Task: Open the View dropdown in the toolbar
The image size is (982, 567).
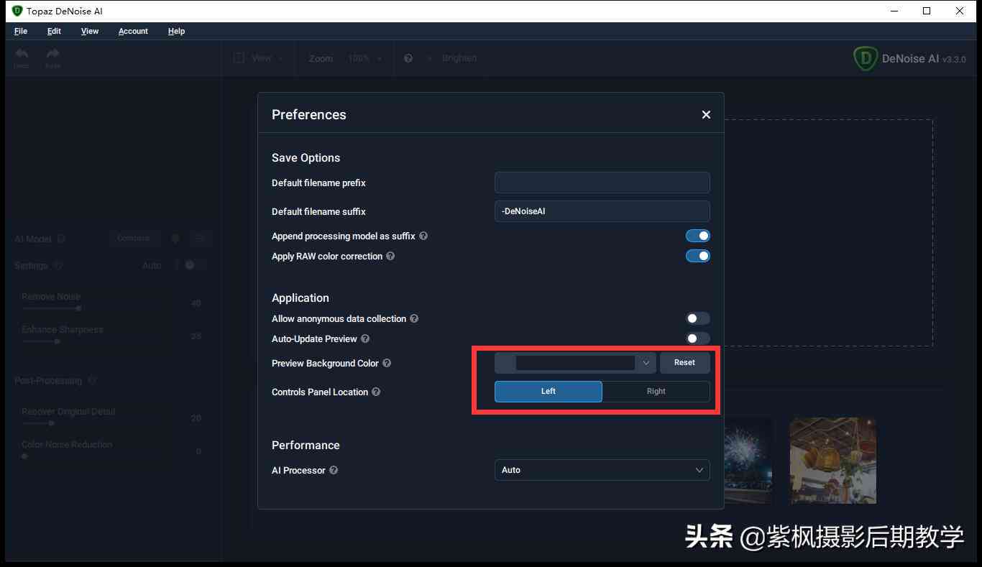Action: pos(260,58)
